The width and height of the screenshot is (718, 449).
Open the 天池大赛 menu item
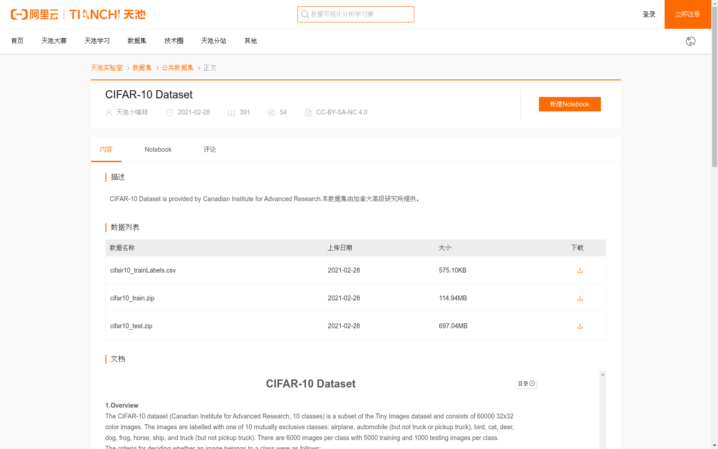54,41
